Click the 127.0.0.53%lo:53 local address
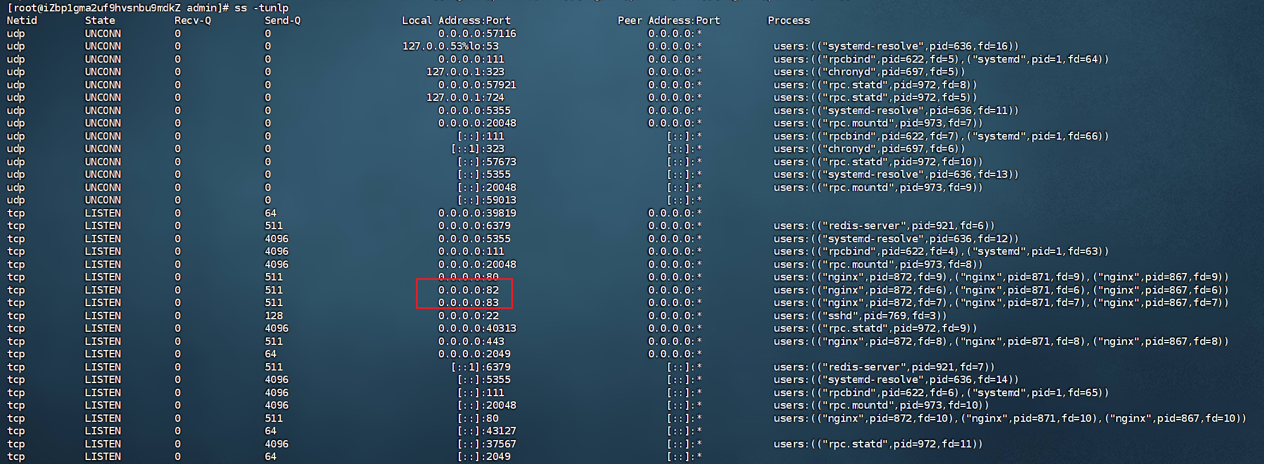Image resolution: width=1264 pixels, height=464 pixels. pos(450,46)
